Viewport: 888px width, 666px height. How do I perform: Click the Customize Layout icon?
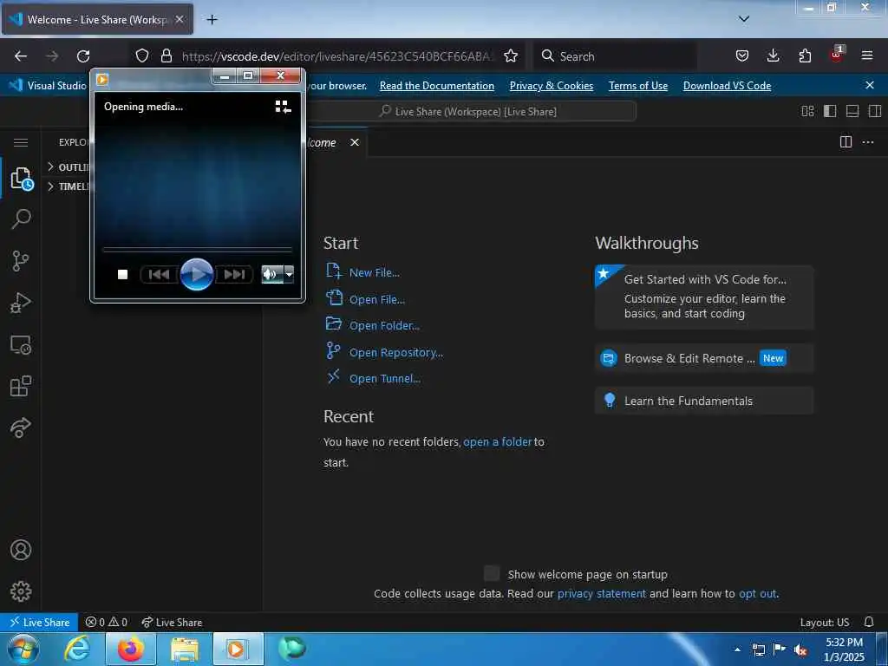tap(808, 111)
